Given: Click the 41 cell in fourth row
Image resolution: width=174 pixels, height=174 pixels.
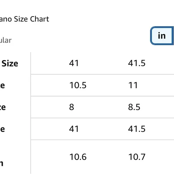Looking at the screenshot, I should click(x=74, y=129).
